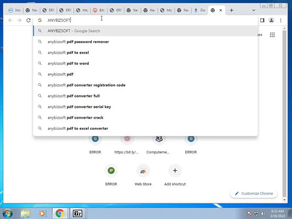
Task: Select 'anybizsoft pdf converter crack' suggestion
Action: [145, 117]
